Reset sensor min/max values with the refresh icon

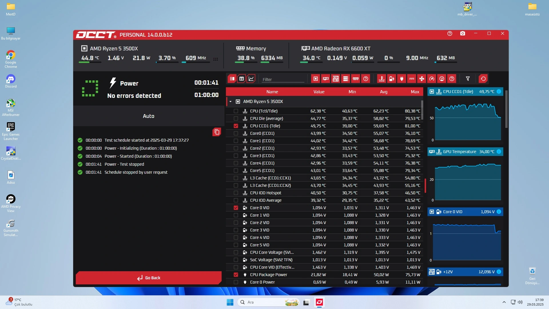483,79
